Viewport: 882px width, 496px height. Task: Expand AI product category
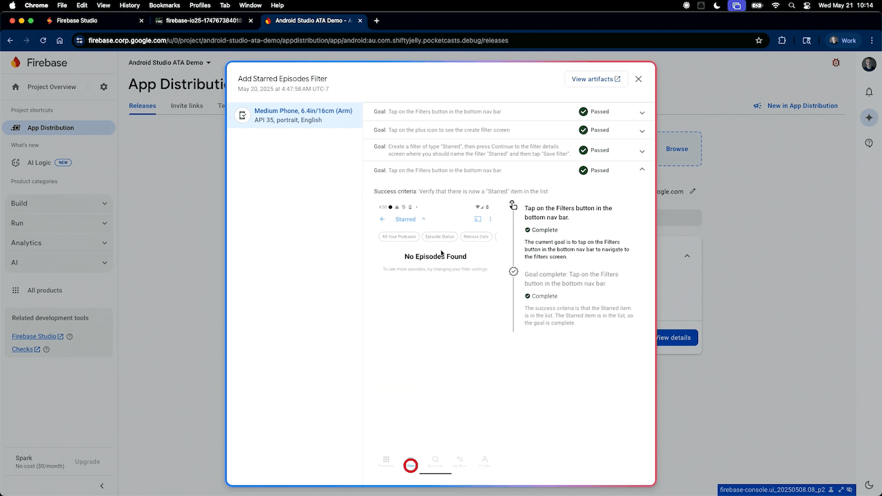point(59,262)
